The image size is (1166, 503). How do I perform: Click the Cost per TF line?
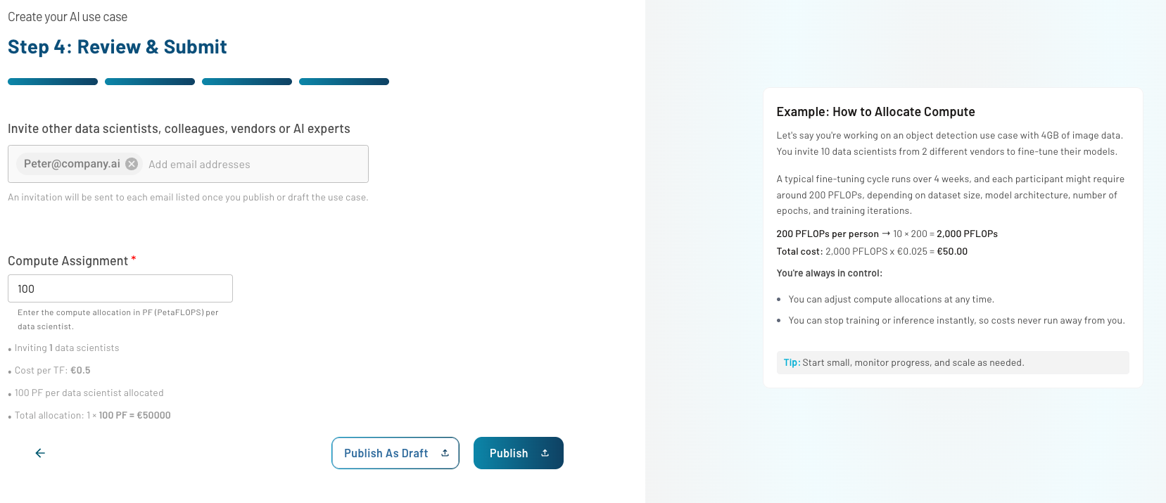point(52,371)
